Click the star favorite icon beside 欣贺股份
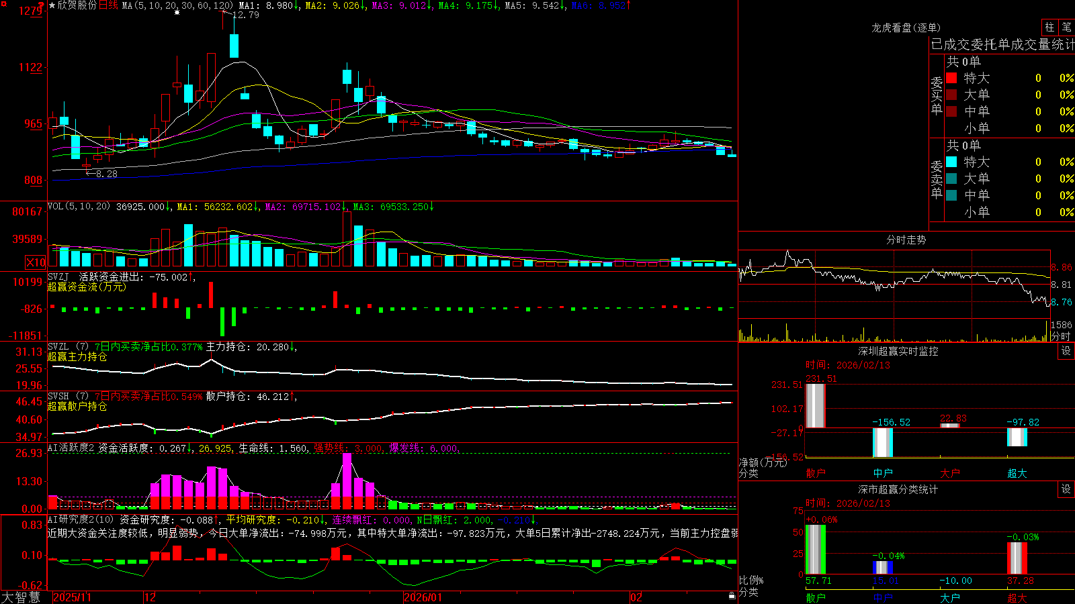The image size is (1075, 604). (52, 5)
